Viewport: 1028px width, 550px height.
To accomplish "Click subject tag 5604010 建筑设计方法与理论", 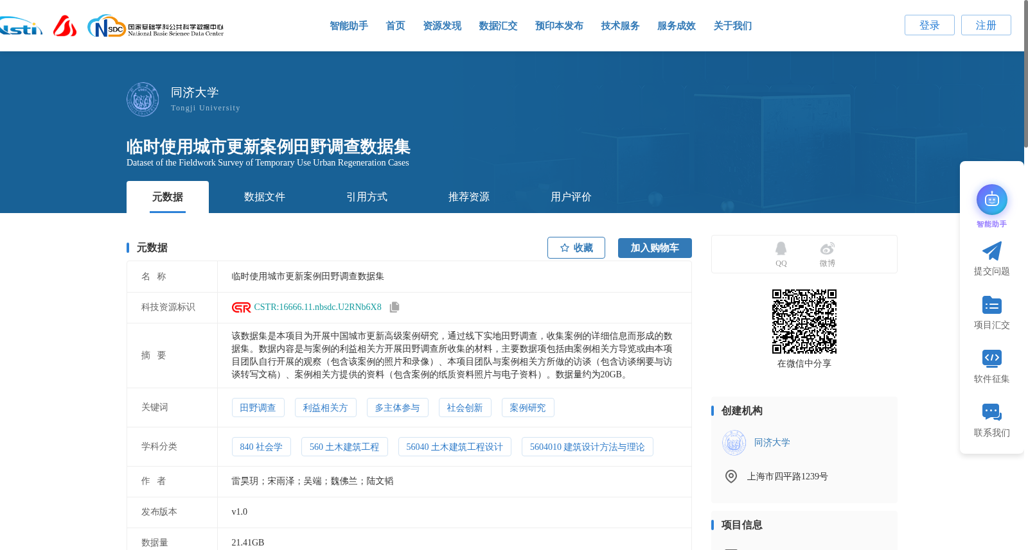I will pyautogui.click(x=587, y=447).
